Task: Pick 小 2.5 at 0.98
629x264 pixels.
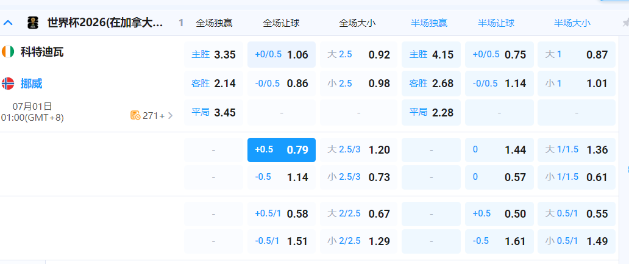Action: pos(358,84)
